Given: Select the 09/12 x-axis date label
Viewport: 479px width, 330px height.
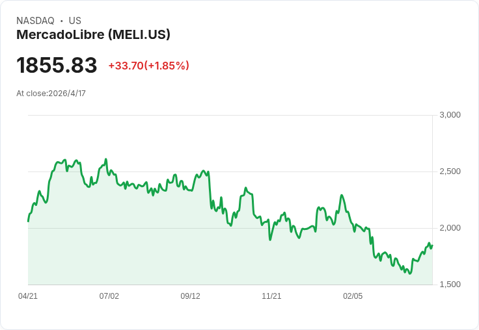Looking at the screenshot, I should point(190,296).
